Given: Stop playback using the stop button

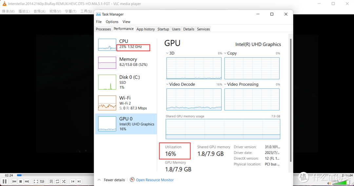Looking at the screenshot, I should (x=21, y=181).
